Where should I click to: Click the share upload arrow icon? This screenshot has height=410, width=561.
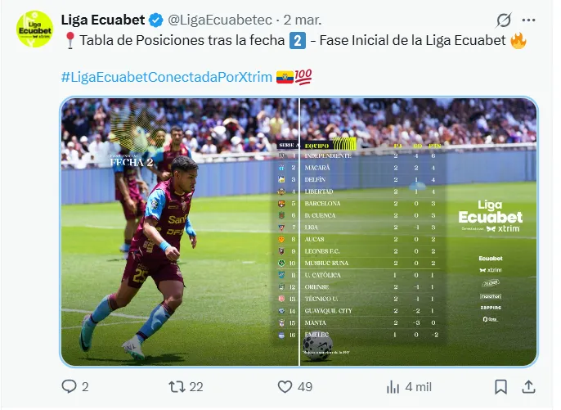pyautogui.click(x=529, y=386)
